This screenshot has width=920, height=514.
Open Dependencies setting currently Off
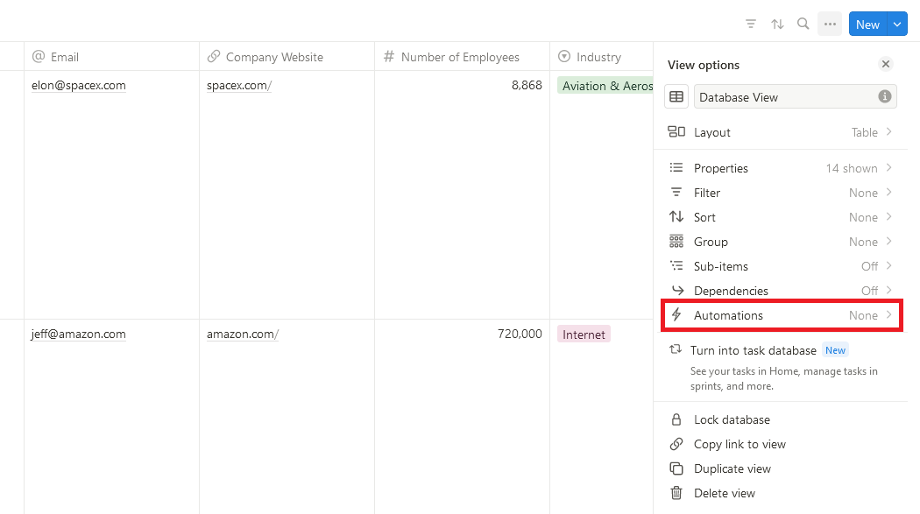tap(781, 291)
